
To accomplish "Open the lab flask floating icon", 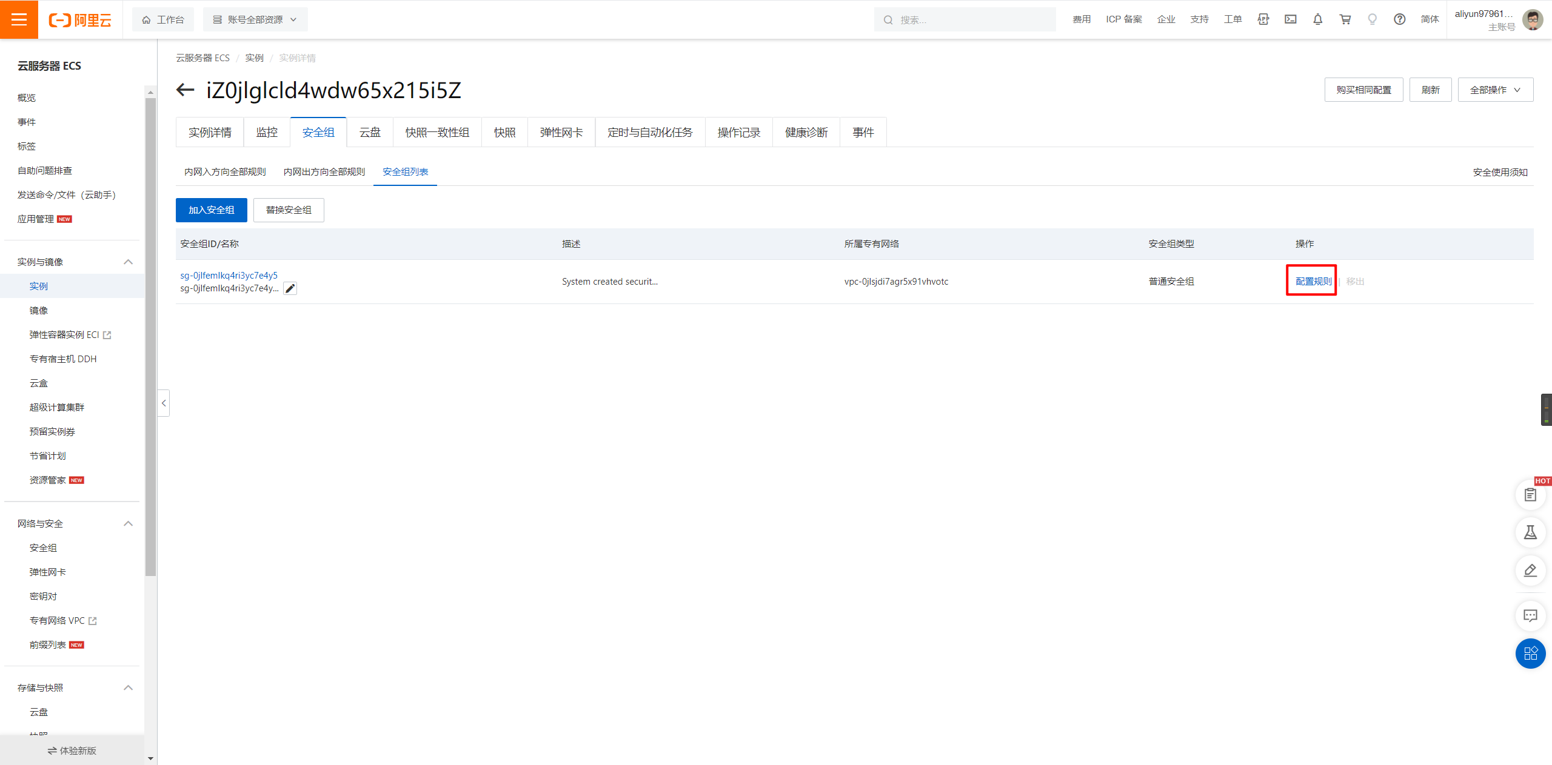I will coord(1531,532).
